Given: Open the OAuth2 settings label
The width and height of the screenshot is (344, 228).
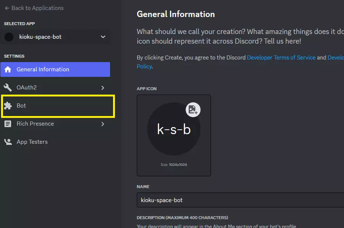Looking at the screenshot, I should 27,88.
